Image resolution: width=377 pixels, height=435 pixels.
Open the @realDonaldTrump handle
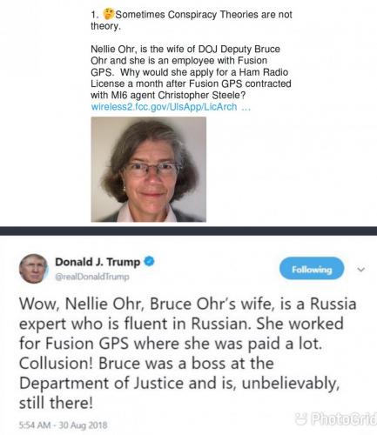point(92,277)
